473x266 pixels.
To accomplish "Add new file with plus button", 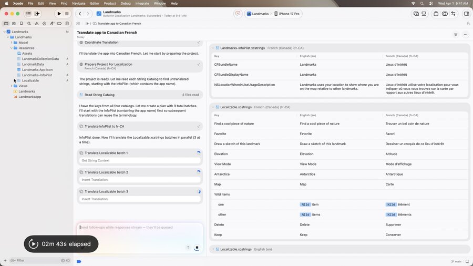I will pyautogui.click(x=5, y=260).
